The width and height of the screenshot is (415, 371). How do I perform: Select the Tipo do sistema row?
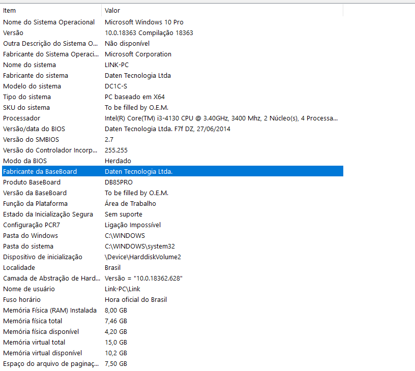point(172,97)
